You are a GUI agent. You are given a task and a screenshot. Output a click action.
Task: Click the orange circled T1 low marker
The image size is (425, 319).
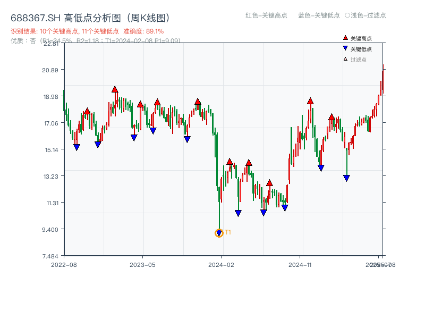pyautogui.click(x=219, y=233)
